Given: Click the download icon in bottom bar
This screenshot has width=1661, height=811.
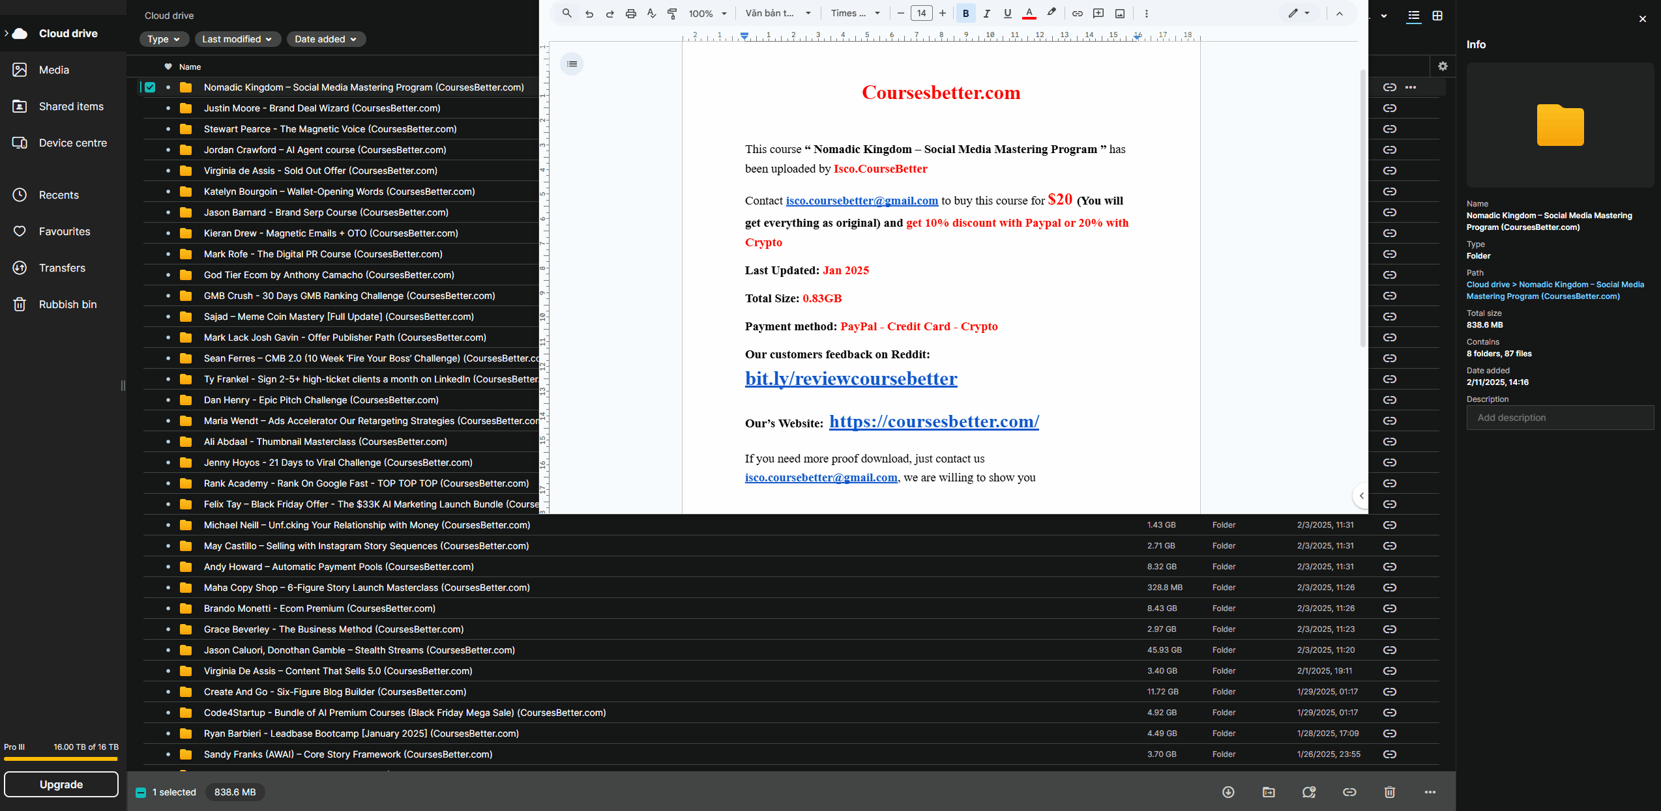Looking at the screenshot, I should pos(1228,792).
